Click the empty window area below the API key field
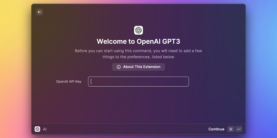Screen dimensions: 277x138 tap(138, 105)
